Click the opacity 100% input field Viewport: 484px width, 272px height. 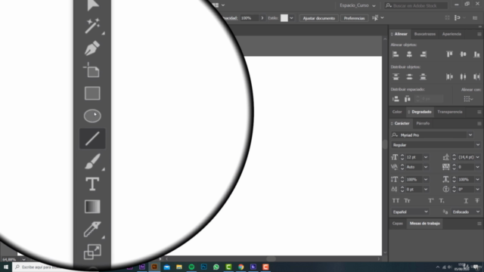(x=250, y=18)
